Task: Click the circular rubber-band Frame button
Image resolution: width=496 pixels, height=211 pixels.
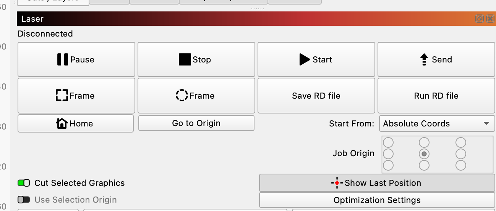Action: [196, 96]
